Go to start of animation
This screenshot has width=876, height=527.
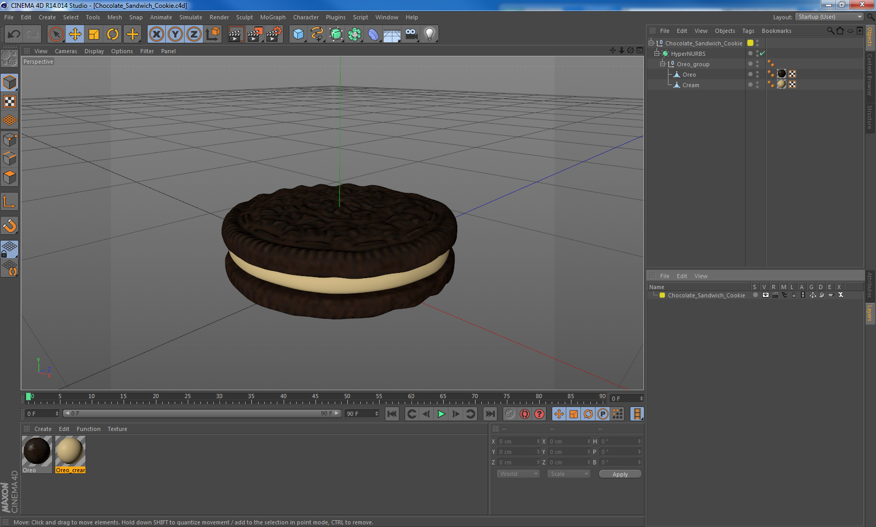[x=392, y=414]
